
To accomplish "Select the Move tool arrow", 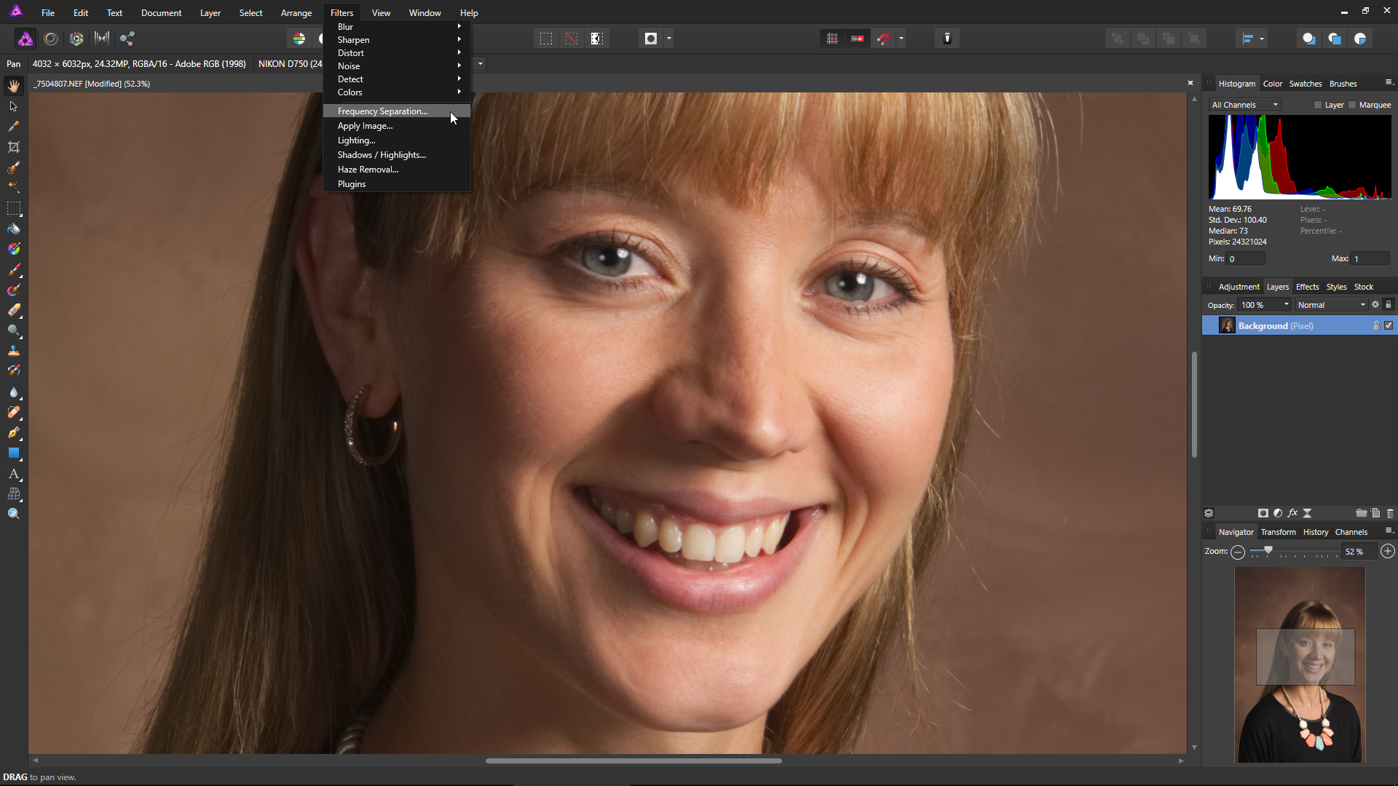I will pyautogui.click(x=13, y=106).
